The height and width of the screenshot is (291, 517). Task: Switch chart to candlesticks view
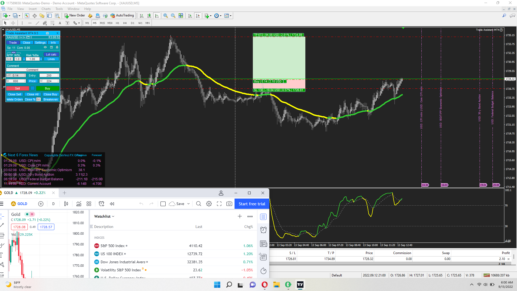click(149, 16)
